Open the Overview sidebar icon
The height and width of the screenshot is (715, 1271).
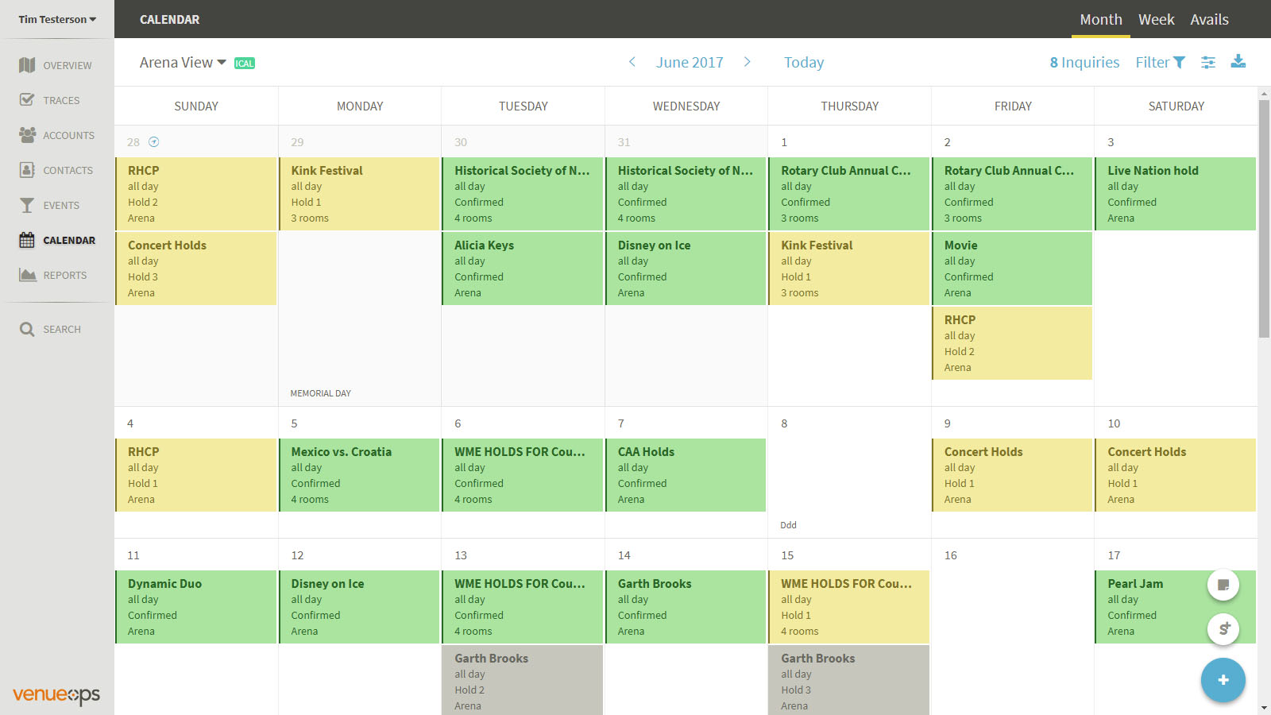(x=27, y=65)
